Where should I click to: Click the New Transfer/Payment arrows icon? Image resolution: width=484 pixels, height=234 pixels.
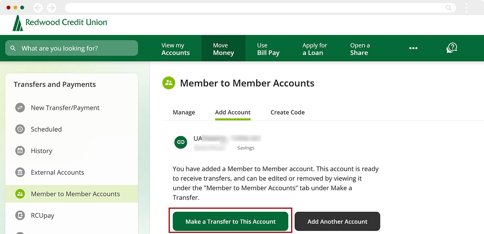point(20,108)
